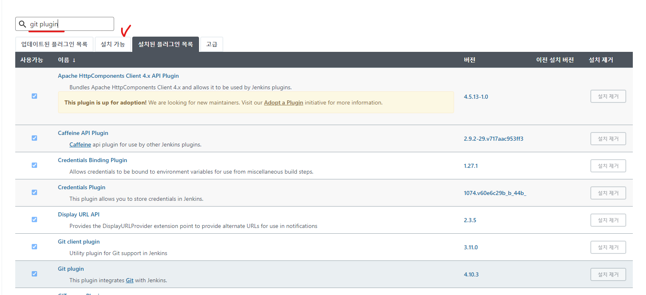Click version 1.27.1 link
The height and width of the screenshot is (295, 646).
[x=471, y=166]
